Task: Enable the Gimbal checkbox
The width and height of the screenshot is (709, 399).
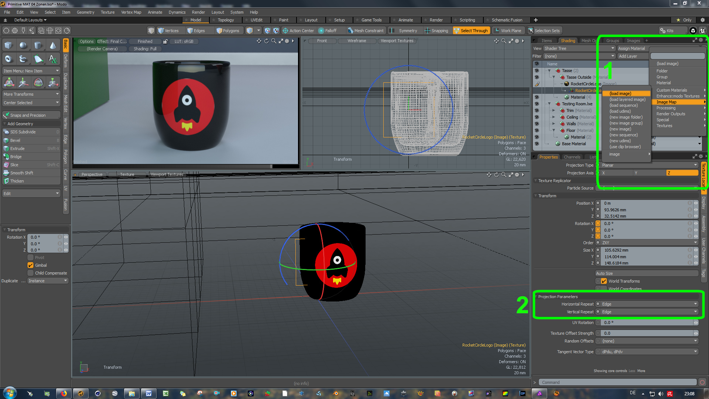Action: (31, 265)
